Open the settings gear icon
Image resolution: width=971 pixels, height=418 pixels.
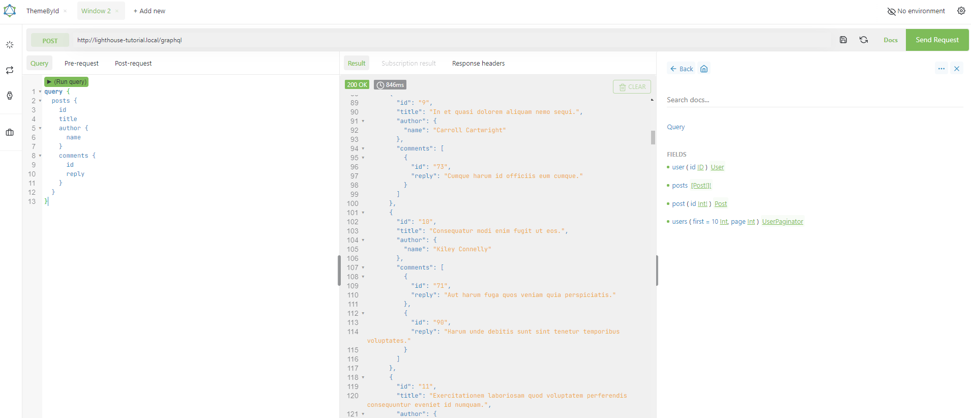(961, 11)
